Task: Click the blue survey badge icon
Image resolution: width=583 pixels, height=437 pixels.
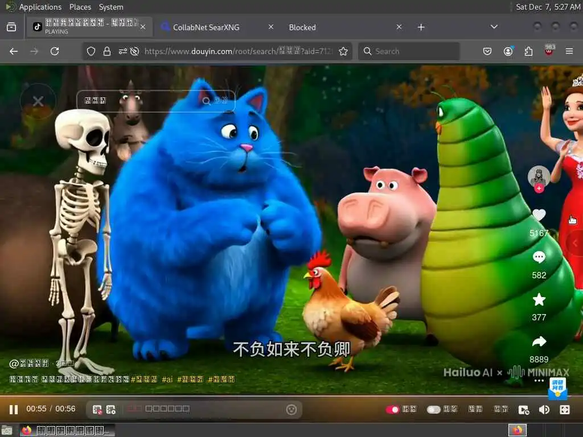Action: pos(557,388)
